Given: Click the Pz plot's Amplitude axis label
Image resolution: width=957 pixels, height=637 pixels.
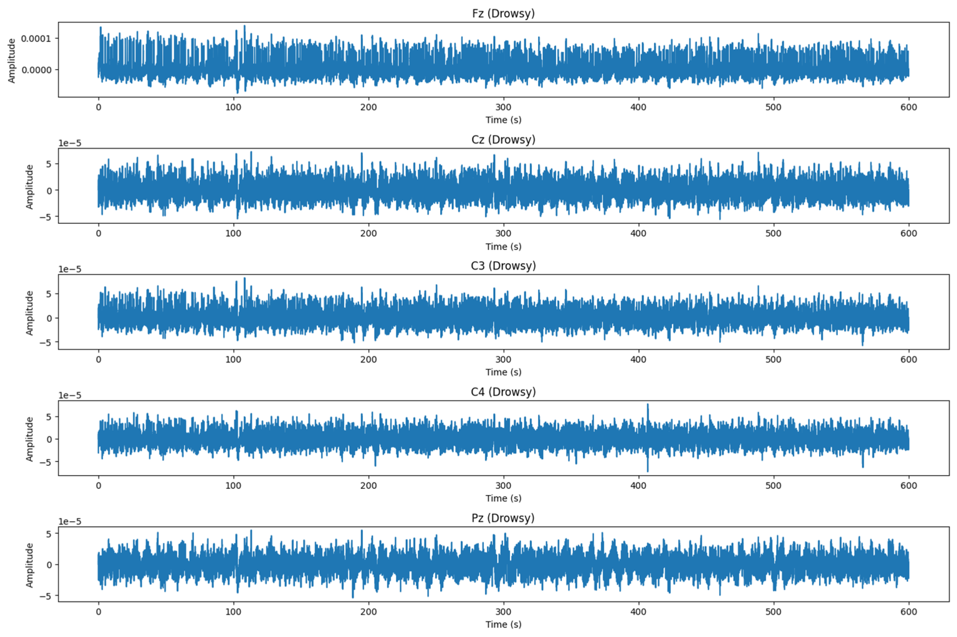Looking at the screenshot, I should (29, 565).
